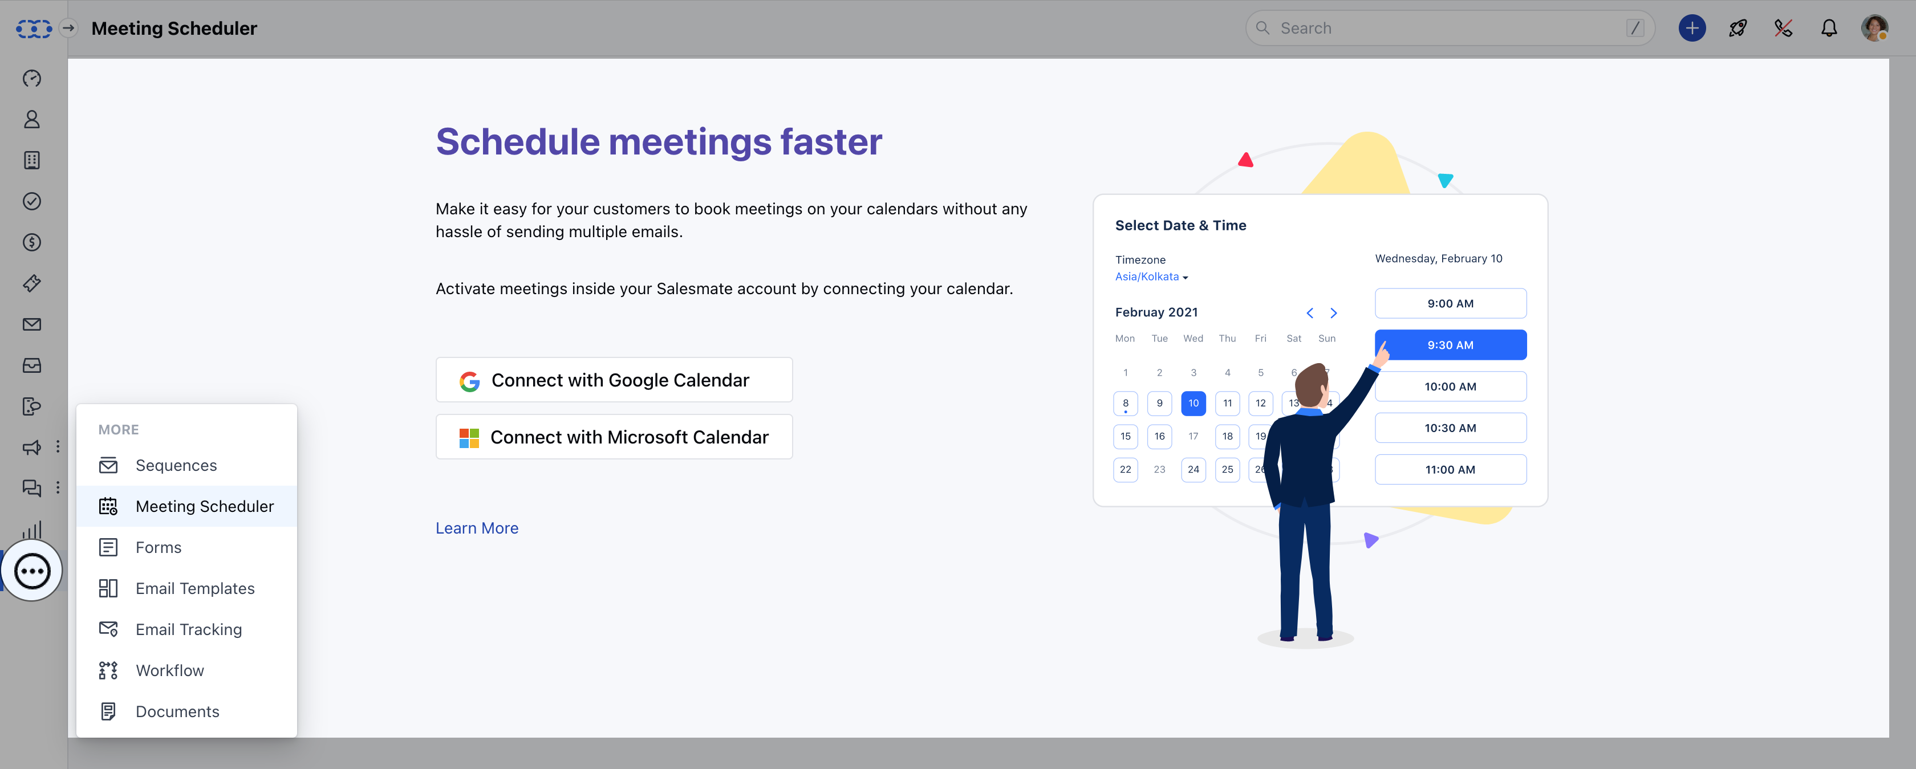1916x769 pixels.
Task: Click the rocket icon in top bar
Action: click(1738, 29)
